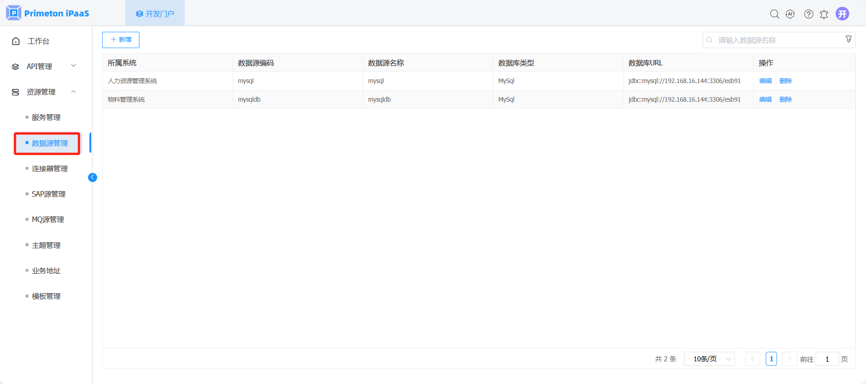
Task: Click 编辑 for the mysqldb row
Action: click(765, 99)
